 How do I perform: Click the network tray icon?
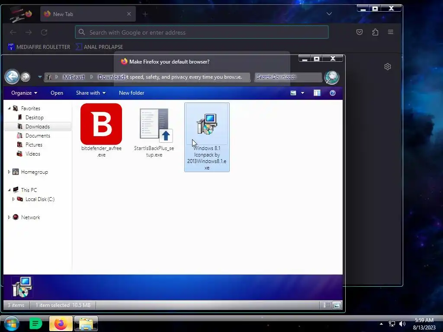392,324
